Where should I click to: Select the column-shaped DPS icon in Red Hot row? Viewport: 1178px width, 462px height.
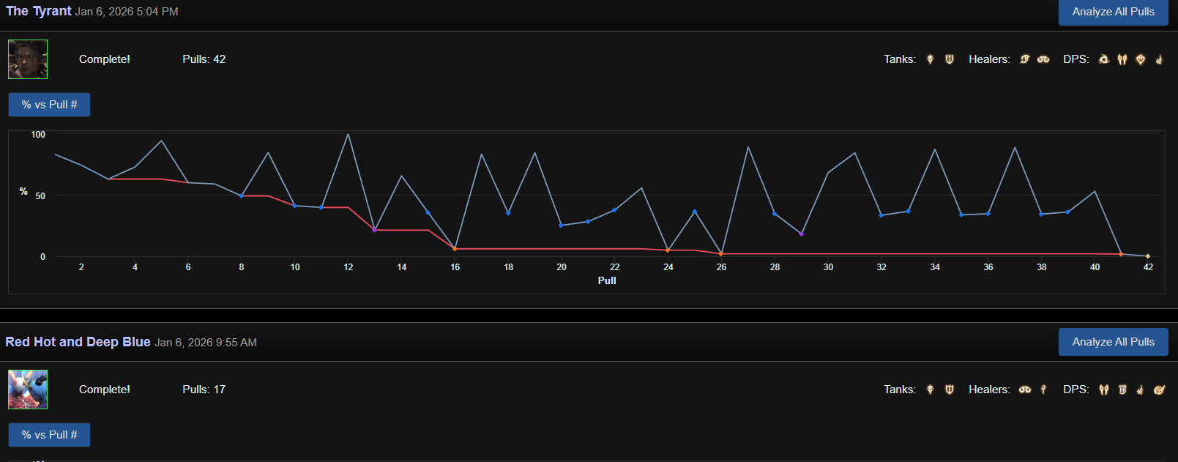(x=1122, y=390)
